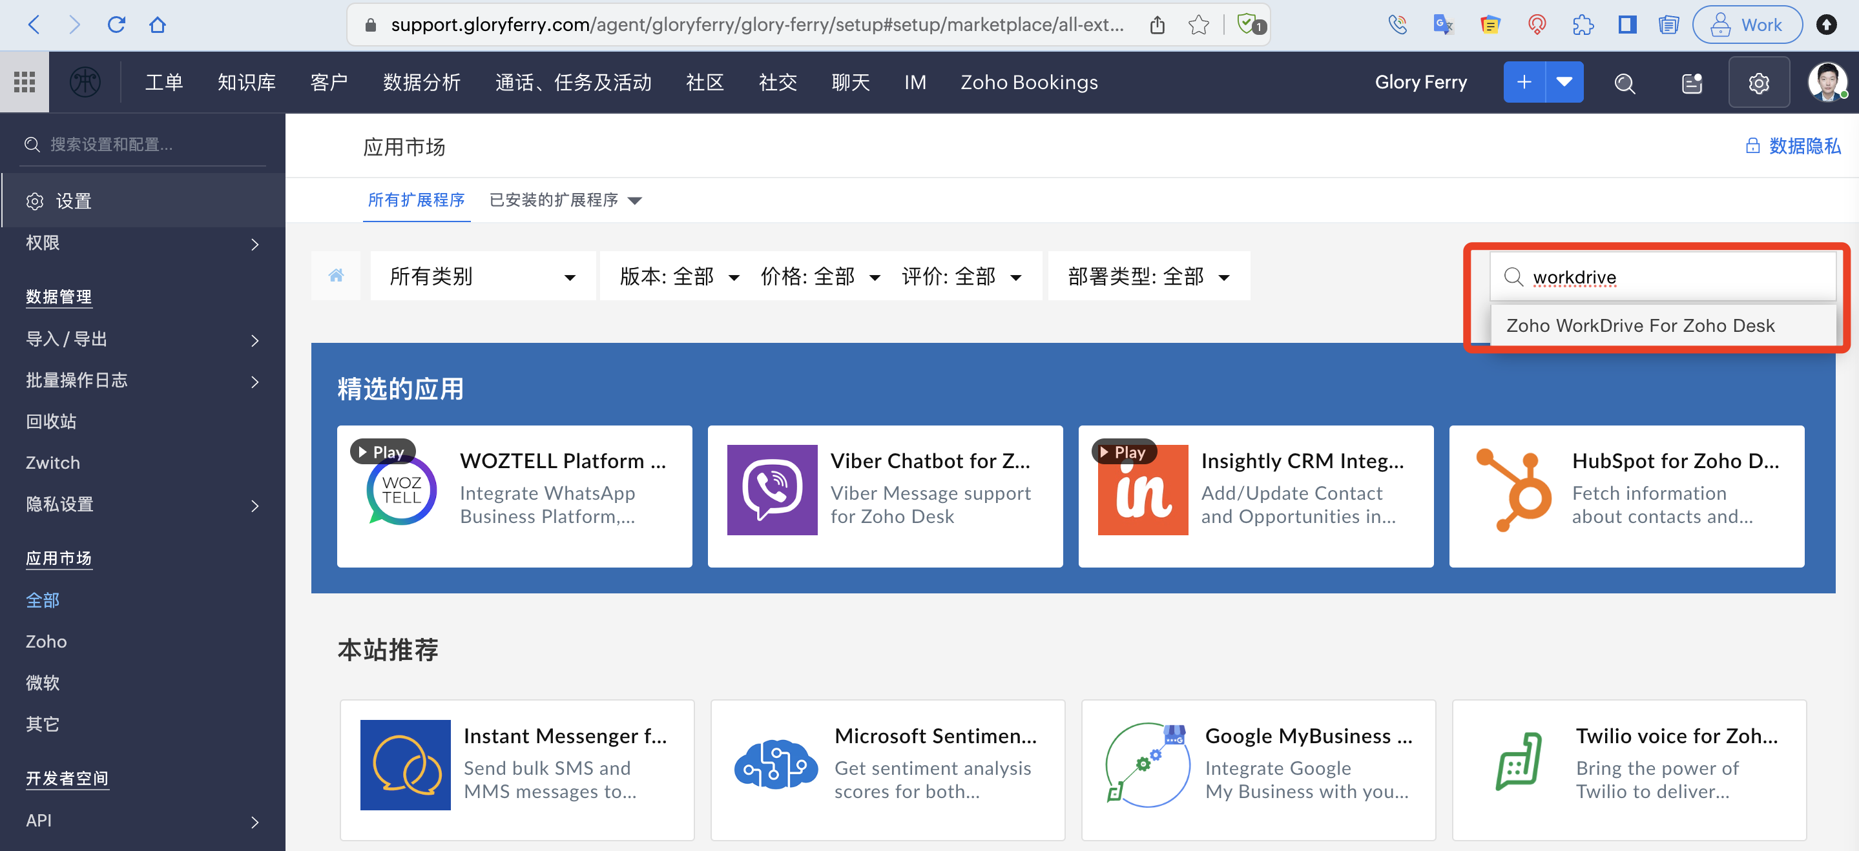Open the shield extension icon with badge

click(1250, 25)
